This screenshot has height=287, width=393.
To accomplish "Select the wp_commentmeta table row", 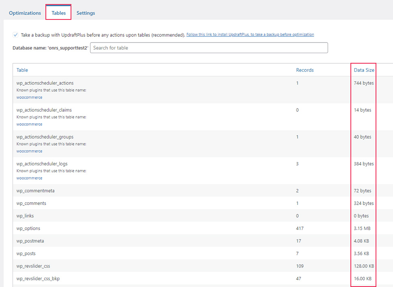I will click(203, 191).
